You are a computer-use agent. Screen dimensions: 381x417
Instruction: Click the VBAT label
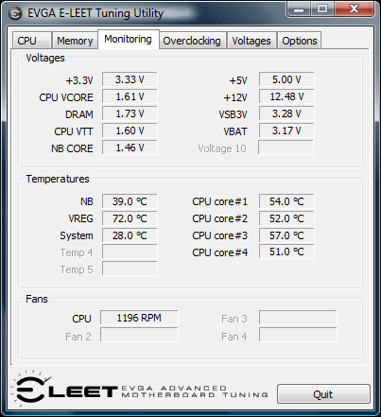[x=235, y=131]
